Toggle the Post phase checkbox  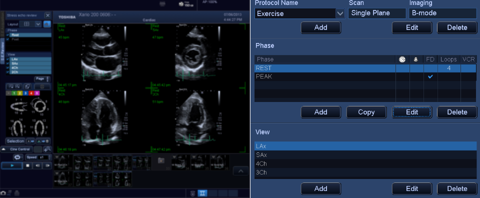coord(7,39)
